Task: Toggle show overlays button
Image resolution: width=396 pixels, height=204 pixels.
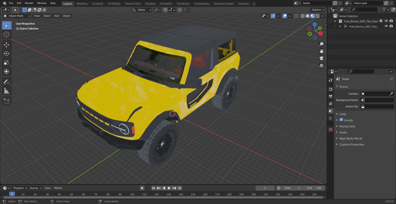Action: click(285, 16)
